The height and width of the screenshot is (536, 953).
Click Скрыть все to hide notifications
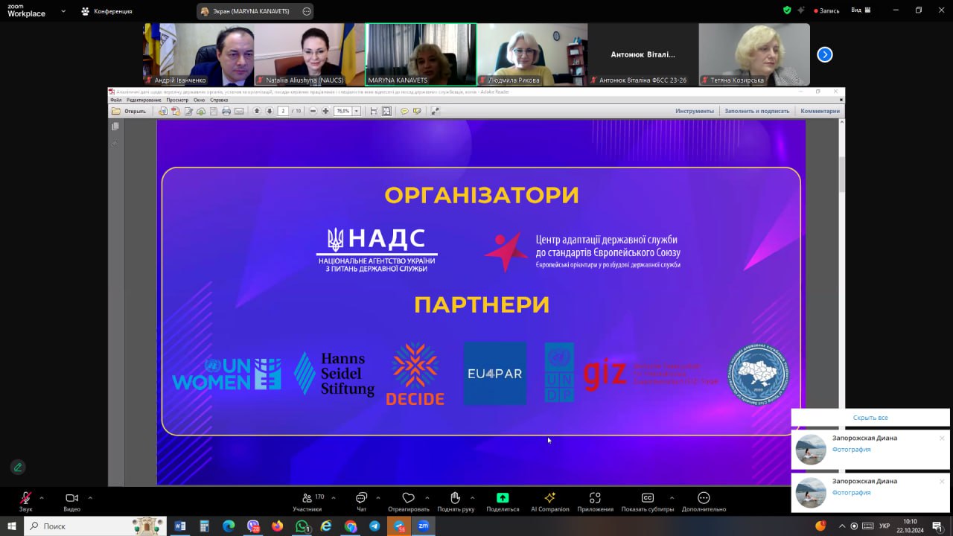click(870, 418)
